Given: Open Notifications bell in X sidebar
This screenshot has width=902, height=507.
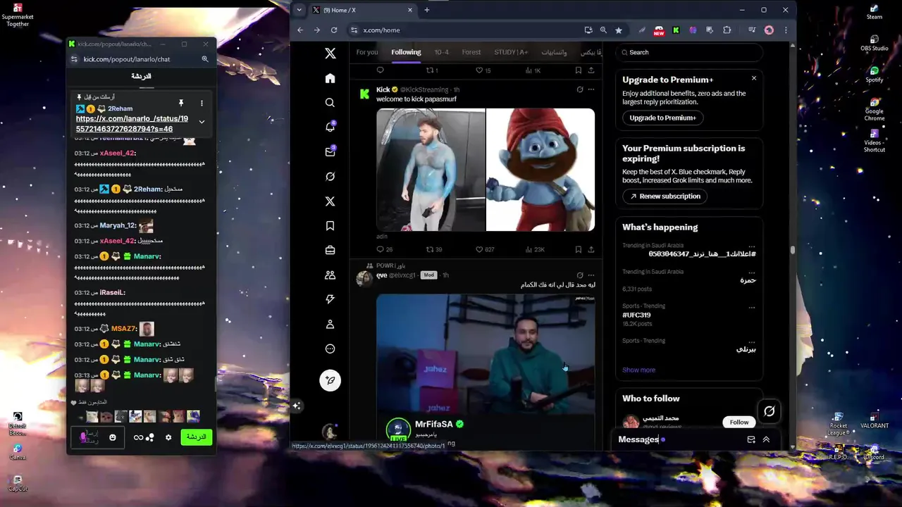Looking at the screenshot, I should (330, 127).
